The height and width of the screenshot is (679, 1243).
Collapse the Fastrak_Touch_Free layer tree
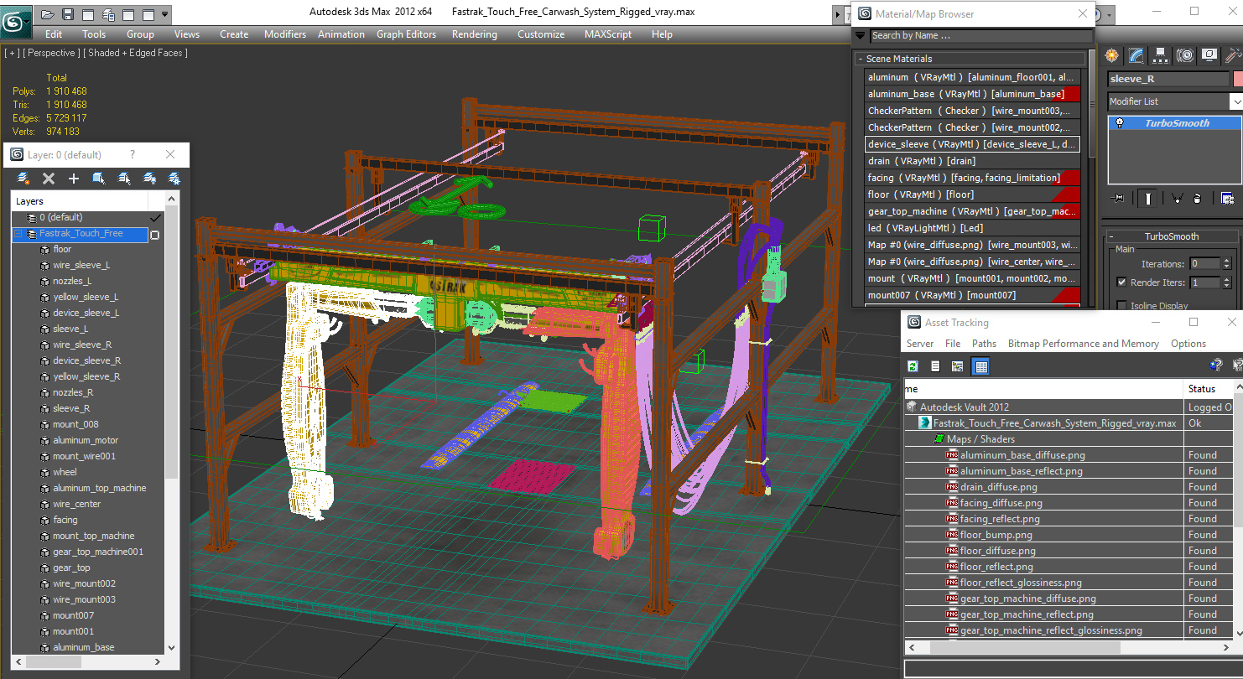tap(18, 234)
